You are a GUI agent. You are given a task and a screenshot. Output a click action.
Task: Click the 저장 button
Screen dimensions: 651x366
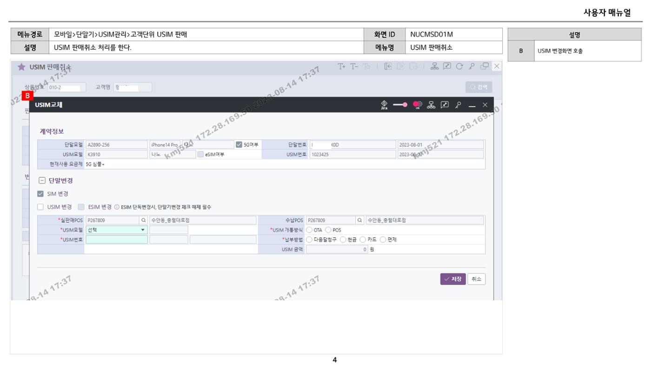453,279
